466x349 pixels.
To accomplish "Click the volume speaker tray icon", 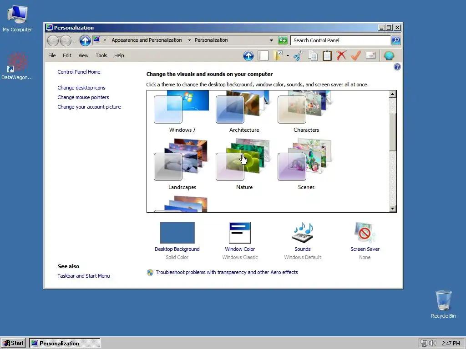I will [433, 343].
